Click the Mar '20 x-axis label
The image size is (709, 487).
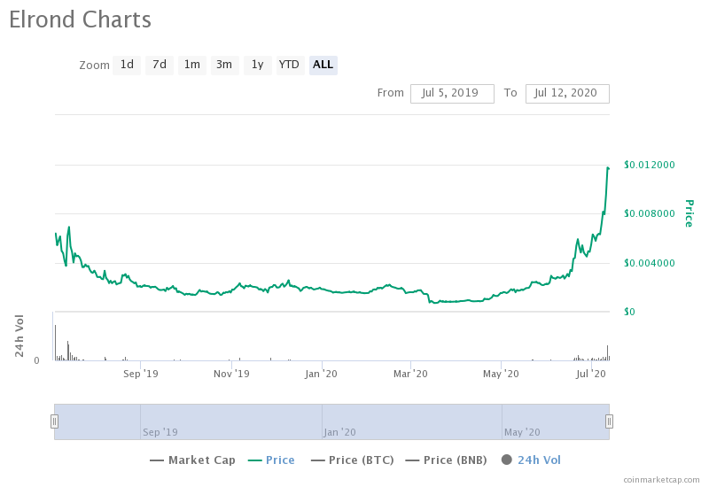[410, 374]
